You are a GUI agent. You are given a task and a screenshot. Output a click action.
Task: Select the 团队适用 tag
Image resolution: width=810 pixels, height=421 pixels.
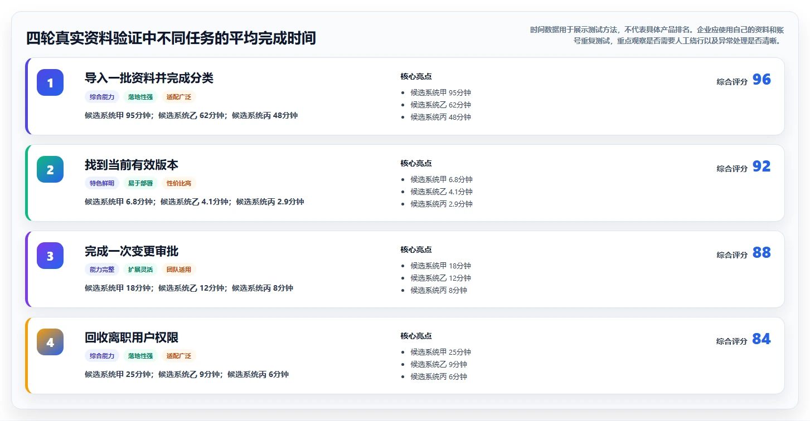click(179, 270)
